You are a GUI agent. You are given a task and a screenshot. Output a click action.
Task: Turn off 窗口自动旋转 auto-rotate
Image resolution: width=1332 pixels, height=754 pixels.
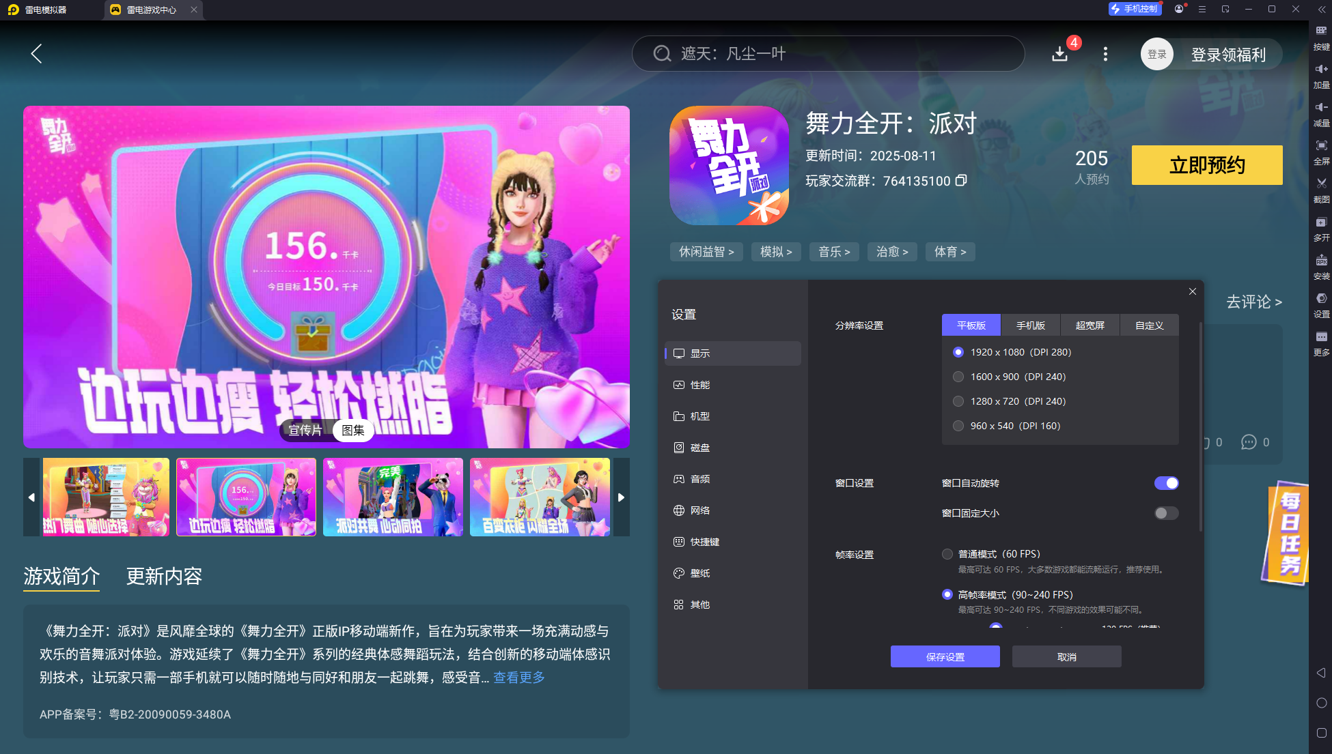(1166, 482)
